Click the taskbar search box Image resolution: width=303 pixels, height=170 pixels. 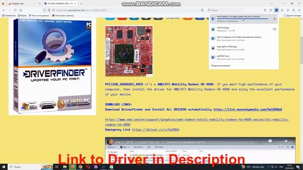click(30, 167)
